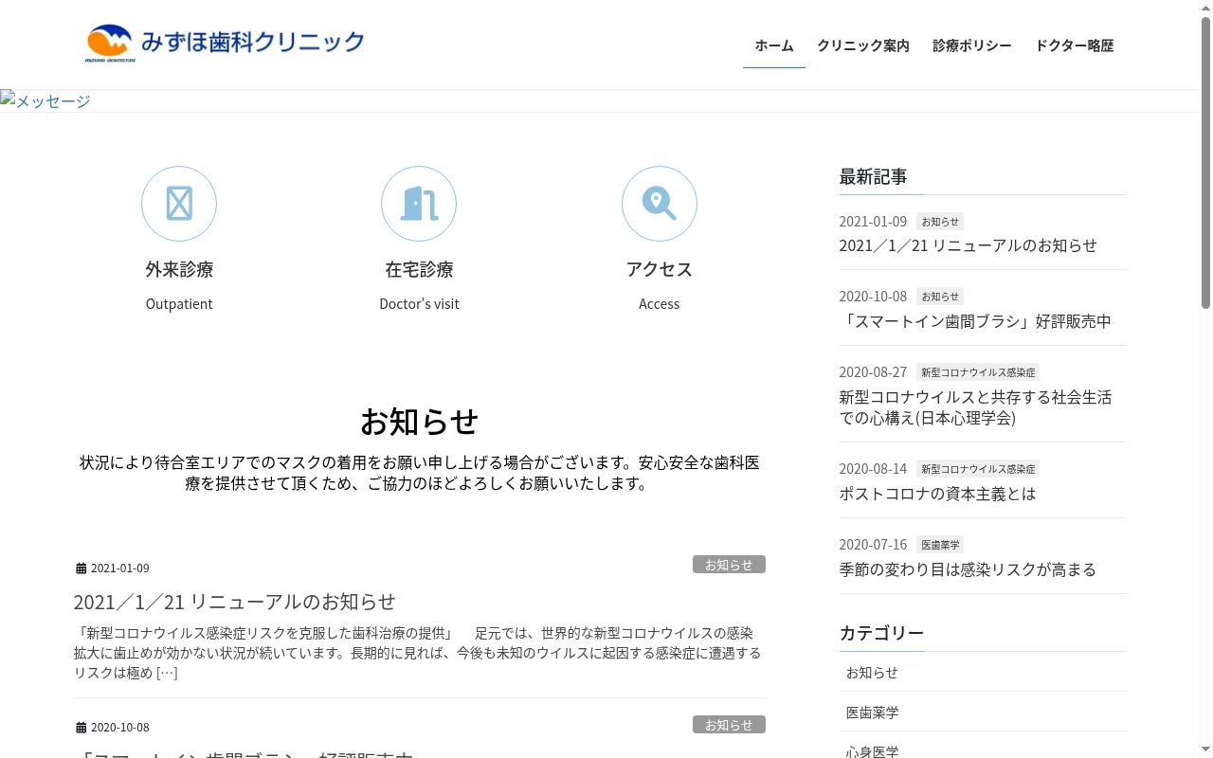Click calendar icon beside 2021-01-09 post date

81,568
